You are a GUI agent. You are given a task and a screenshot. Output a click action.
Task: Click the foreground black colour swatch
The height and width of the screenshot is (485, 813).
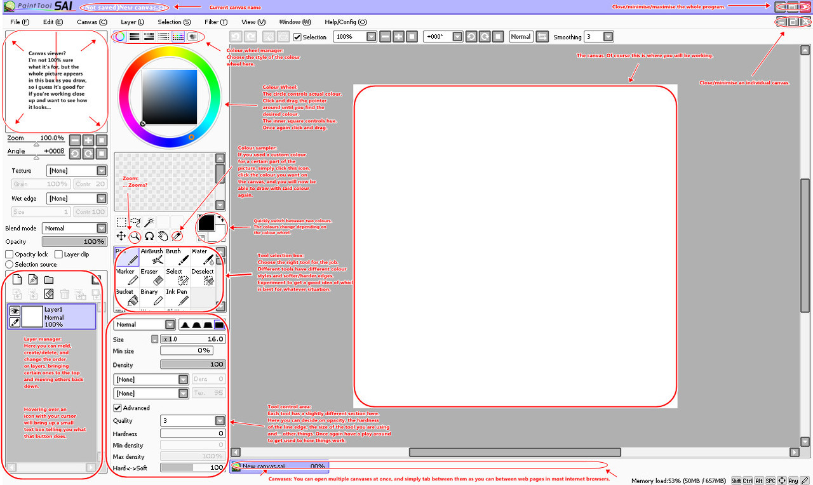coord(206,223)
